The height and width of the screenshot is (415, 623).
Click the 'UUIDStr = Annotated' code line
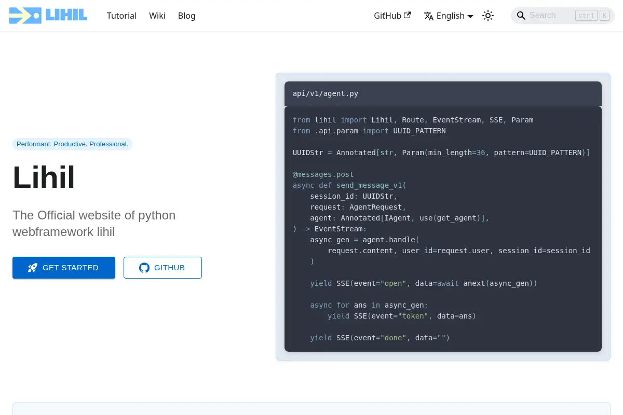pyautogui.click(x=441, y=153)
